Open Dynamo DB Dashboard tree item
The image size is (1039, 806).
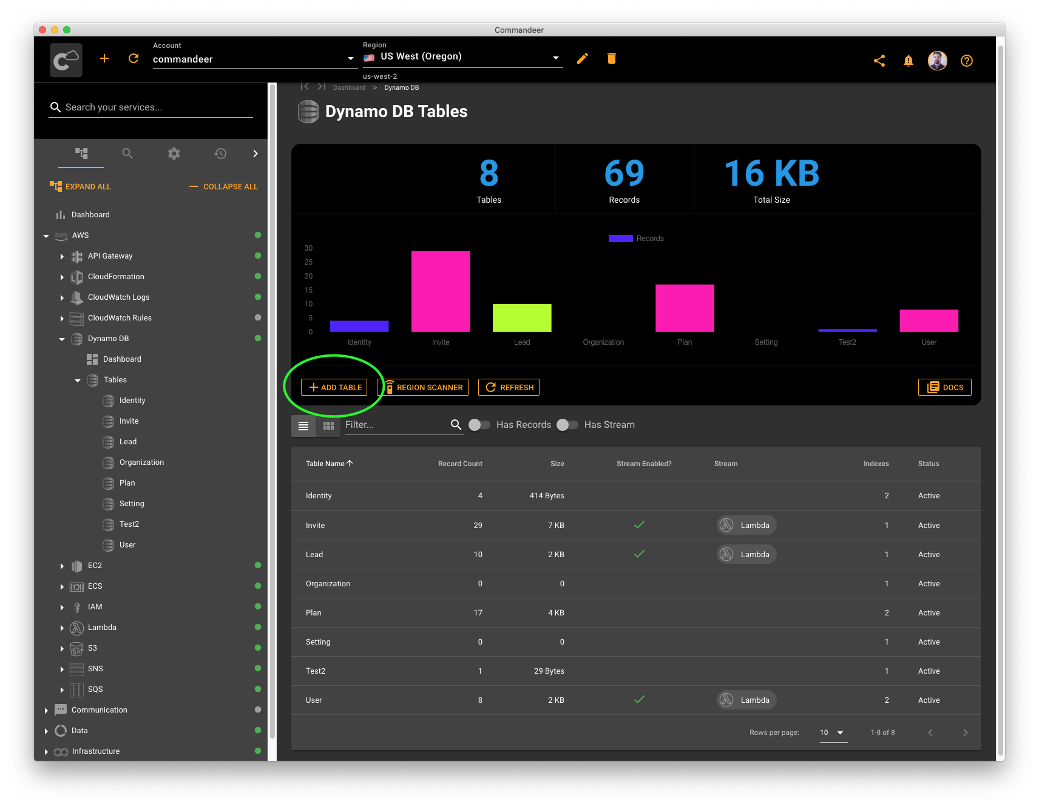(x=122, y=359)
